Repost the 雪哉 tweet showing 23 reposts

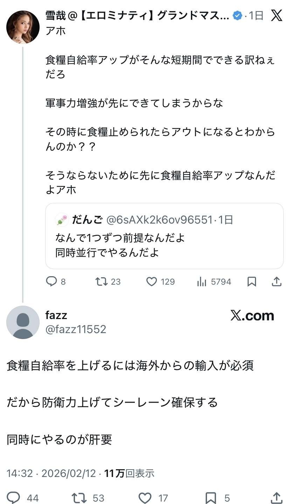[x=102, y=281]
